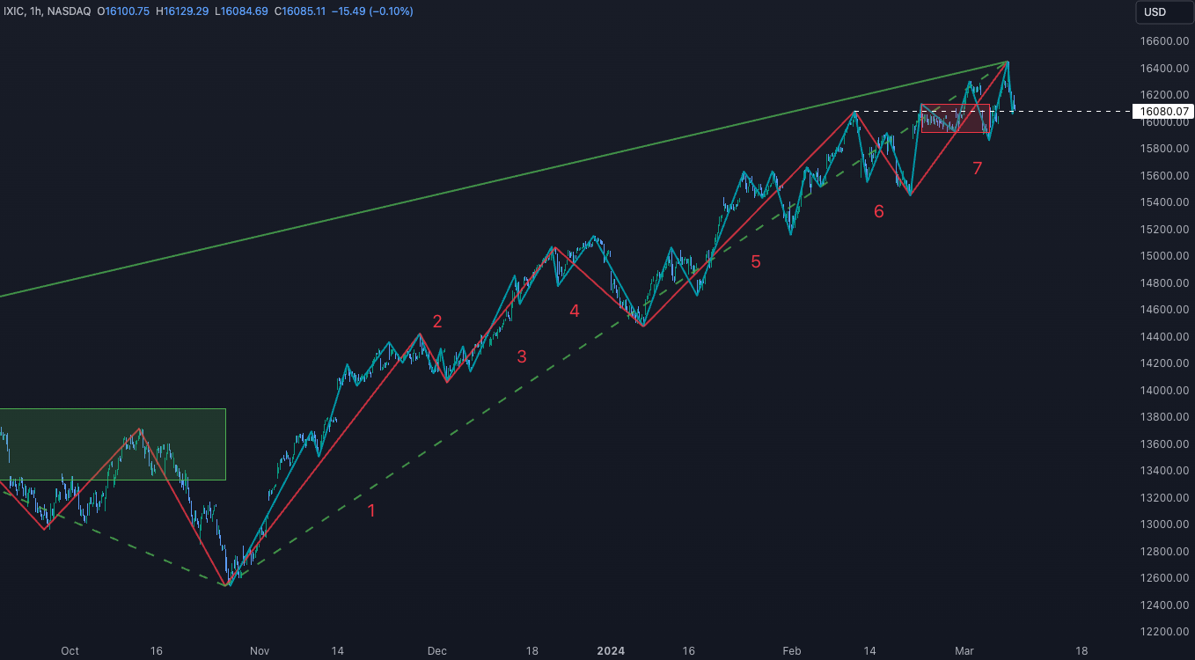This screenshot has height=660, width=1195.
Task: Click the Nov label on time axis
Action: pos(259,651)
